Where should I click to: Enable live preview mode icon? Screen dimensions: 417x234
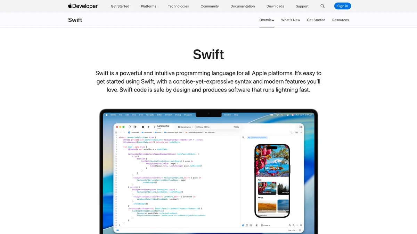(x=243, y=225)
